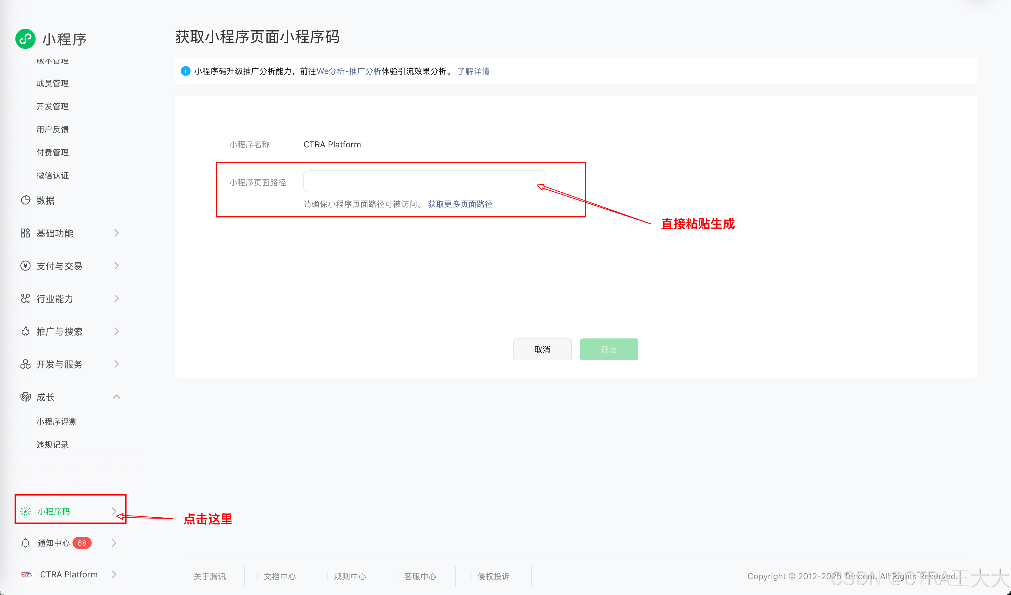Expand the CTRA Platform account chevron
The width and height of the screenshot is (1011, 595).
114,575
